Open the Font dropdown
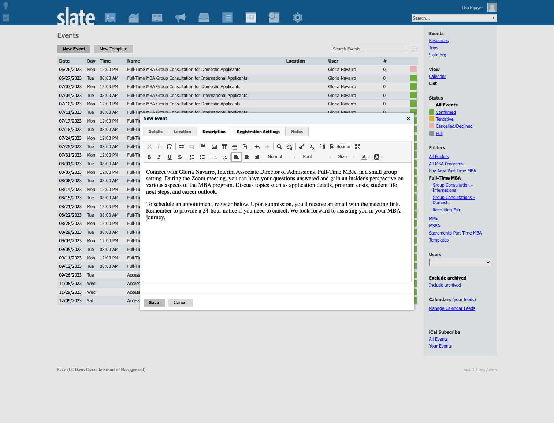This screenshot has height=423, width=554. pyautogui.click(x=317, y=157)
